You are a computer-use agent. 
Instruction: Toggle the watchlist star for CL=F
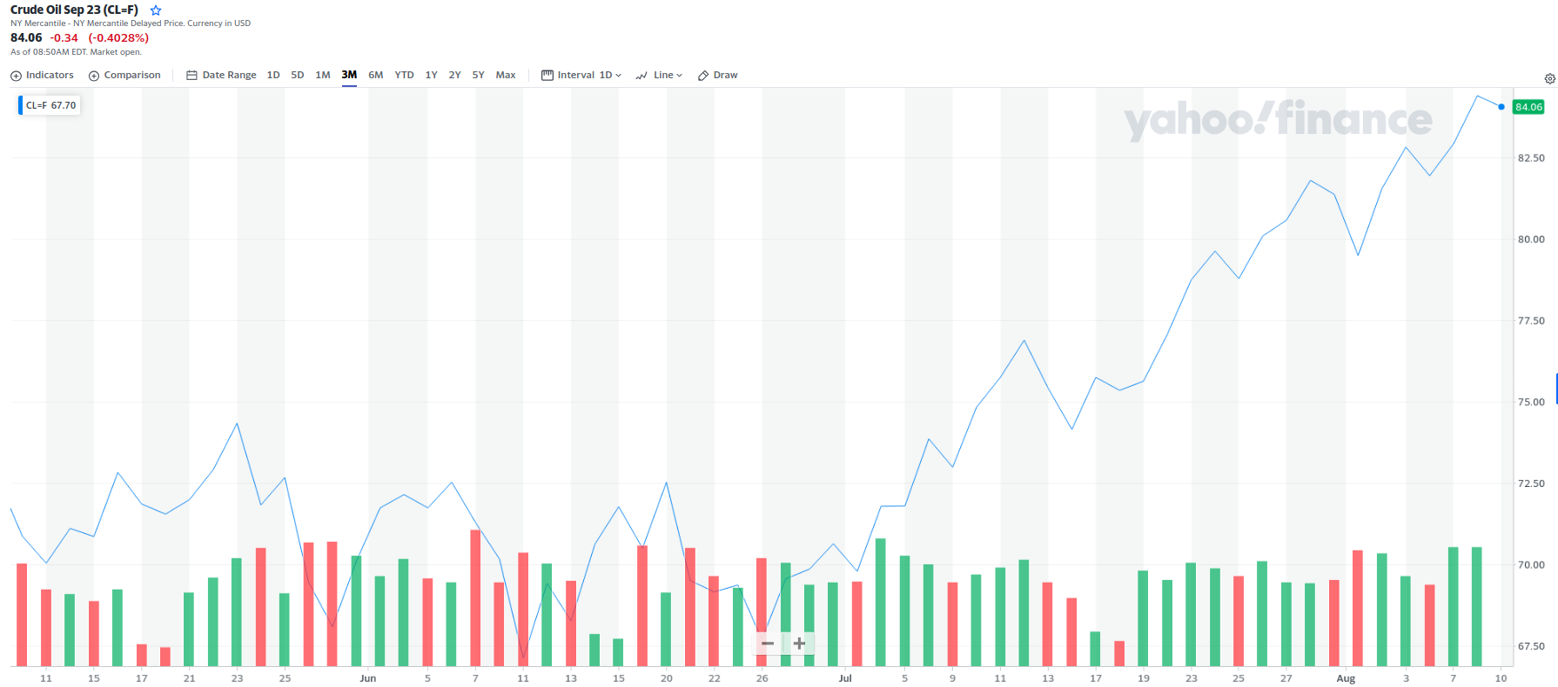155,10
